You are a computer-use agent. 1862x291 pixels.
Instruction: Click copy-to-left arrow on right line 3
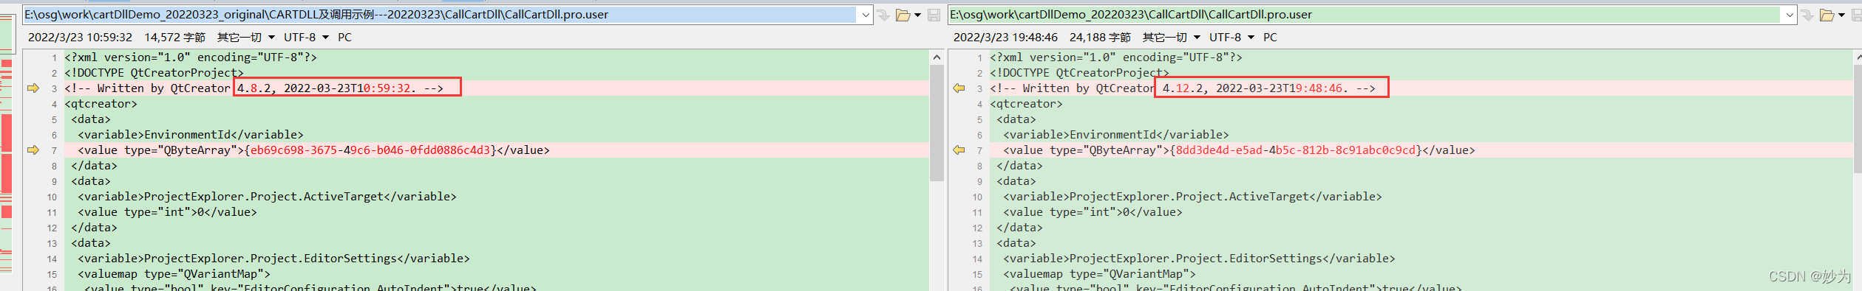(959, 88)
